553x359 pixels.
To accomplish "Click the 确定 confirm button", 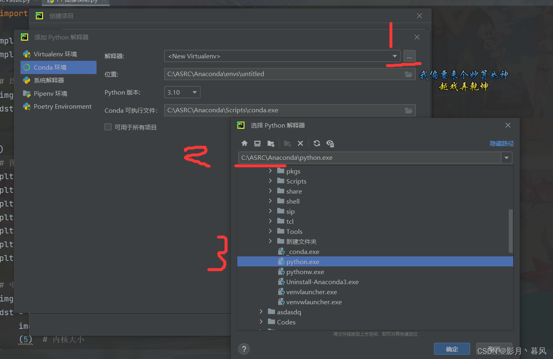I will pyautogui.click(x=452, y=349).
